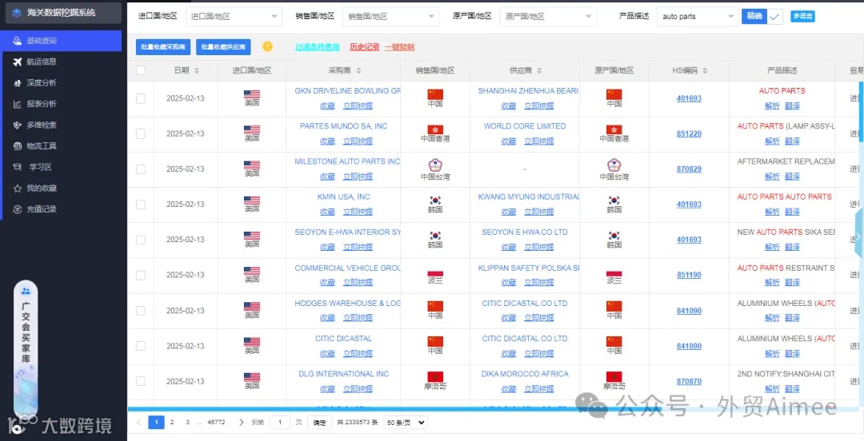Click the 海关数据挖掘系统 cube logo
The image size is (864, 441).
pos(17,12)
